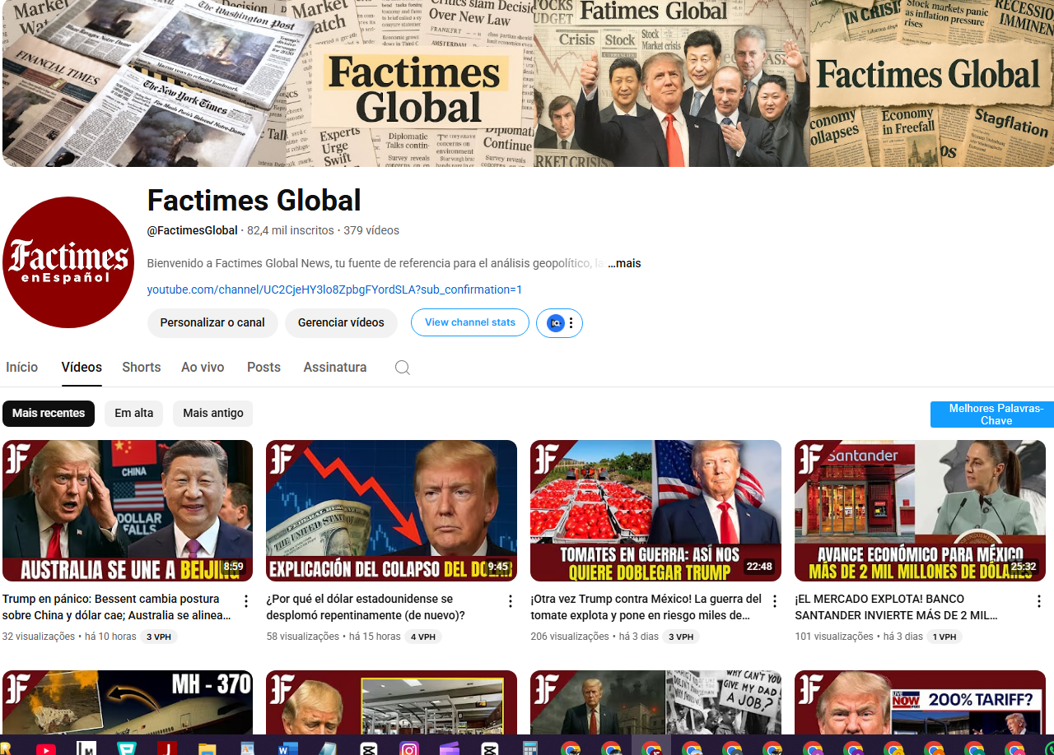Switch to the Início tab
The image size is (1054, 755).
(22, 367)
